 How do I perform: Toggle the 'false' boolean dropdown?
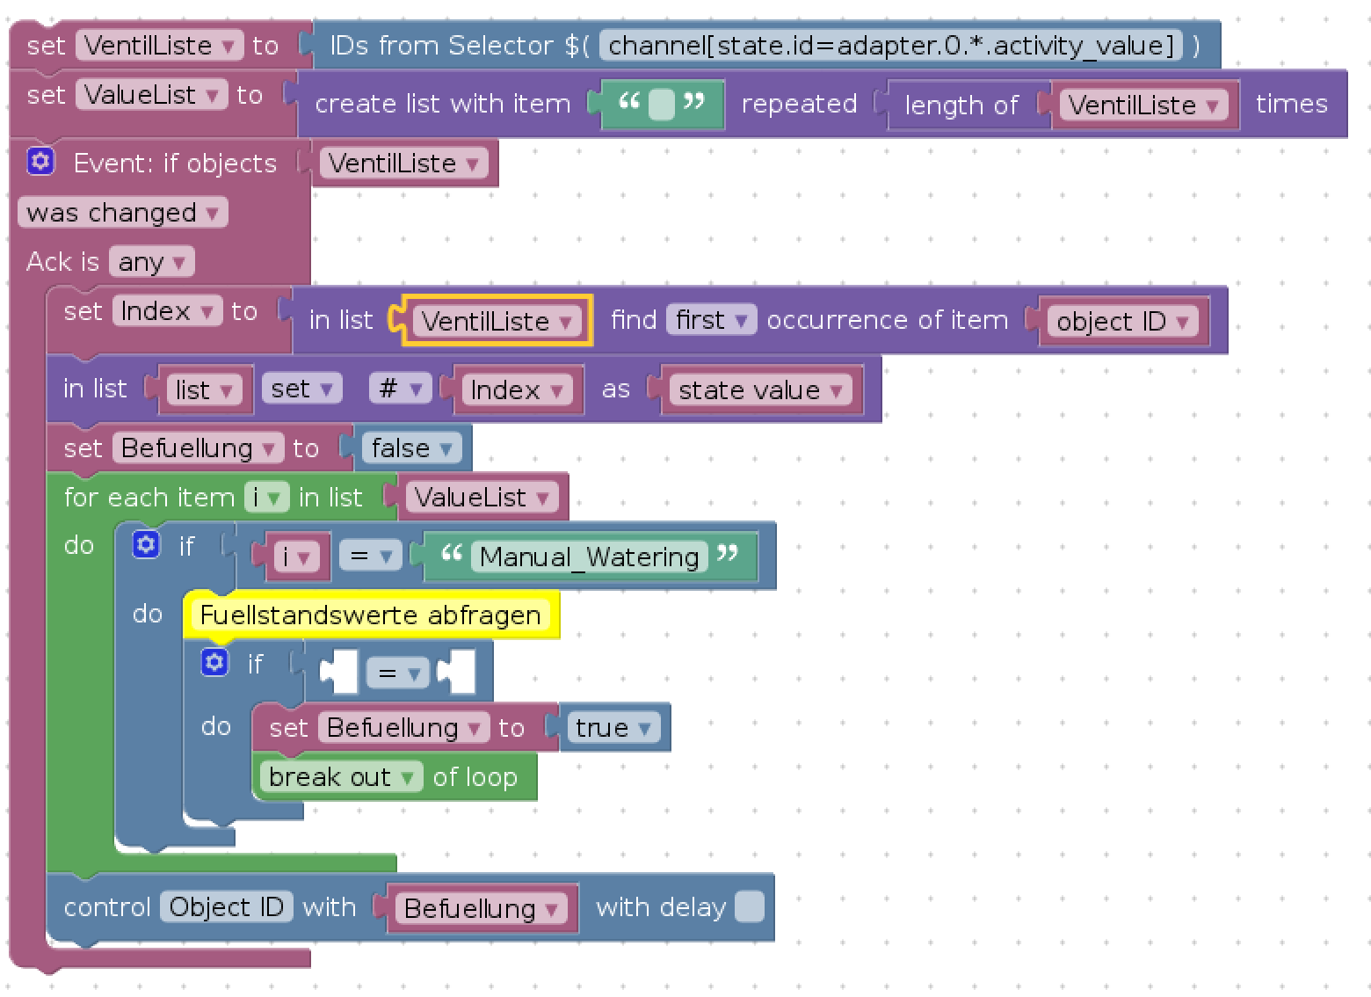pyautogui.click(x=411, y=448)
